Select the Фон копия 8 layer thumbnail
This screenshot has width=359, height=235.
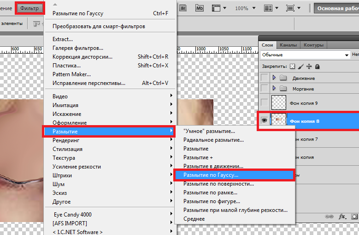tap(279, 120)
